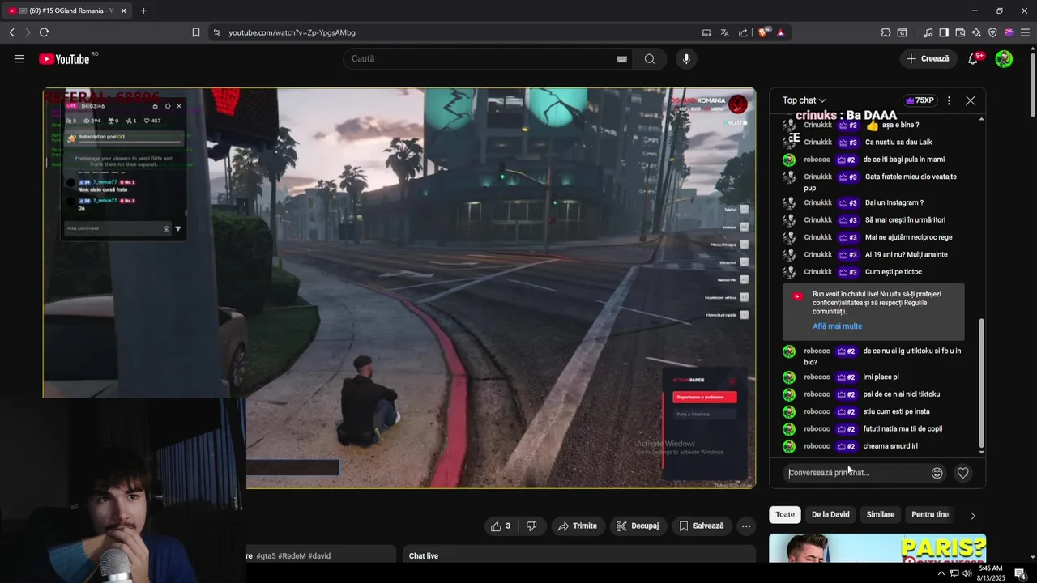The width and height of the screenshot is (1037, 583).
Task: Select the De la David chip
Action: [x=830, y=514]
